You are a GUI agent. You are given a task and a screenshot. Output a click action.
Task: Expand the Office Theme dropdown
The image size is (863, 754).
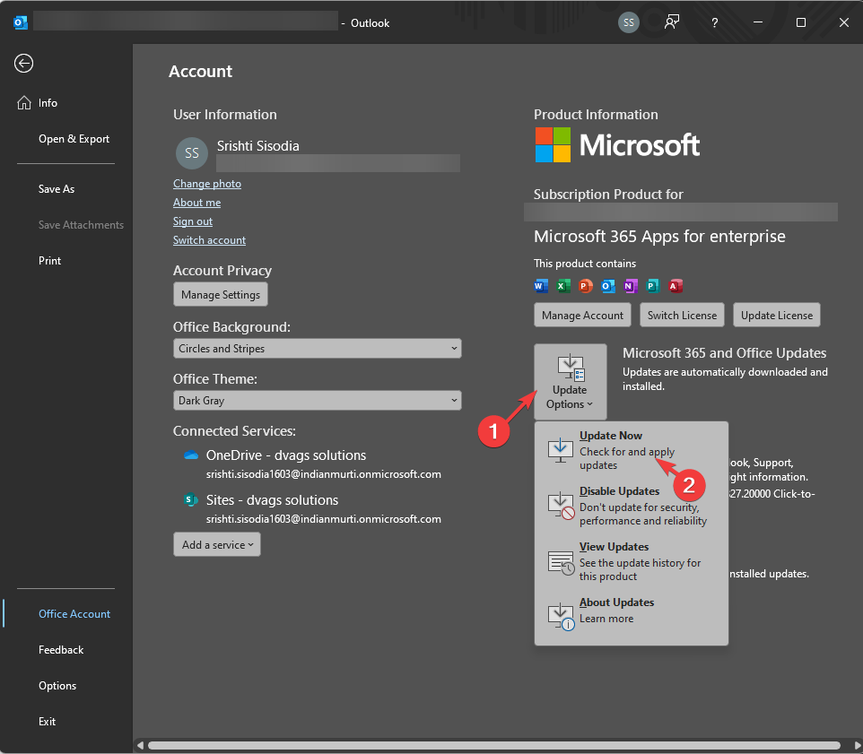click(317, 401)
